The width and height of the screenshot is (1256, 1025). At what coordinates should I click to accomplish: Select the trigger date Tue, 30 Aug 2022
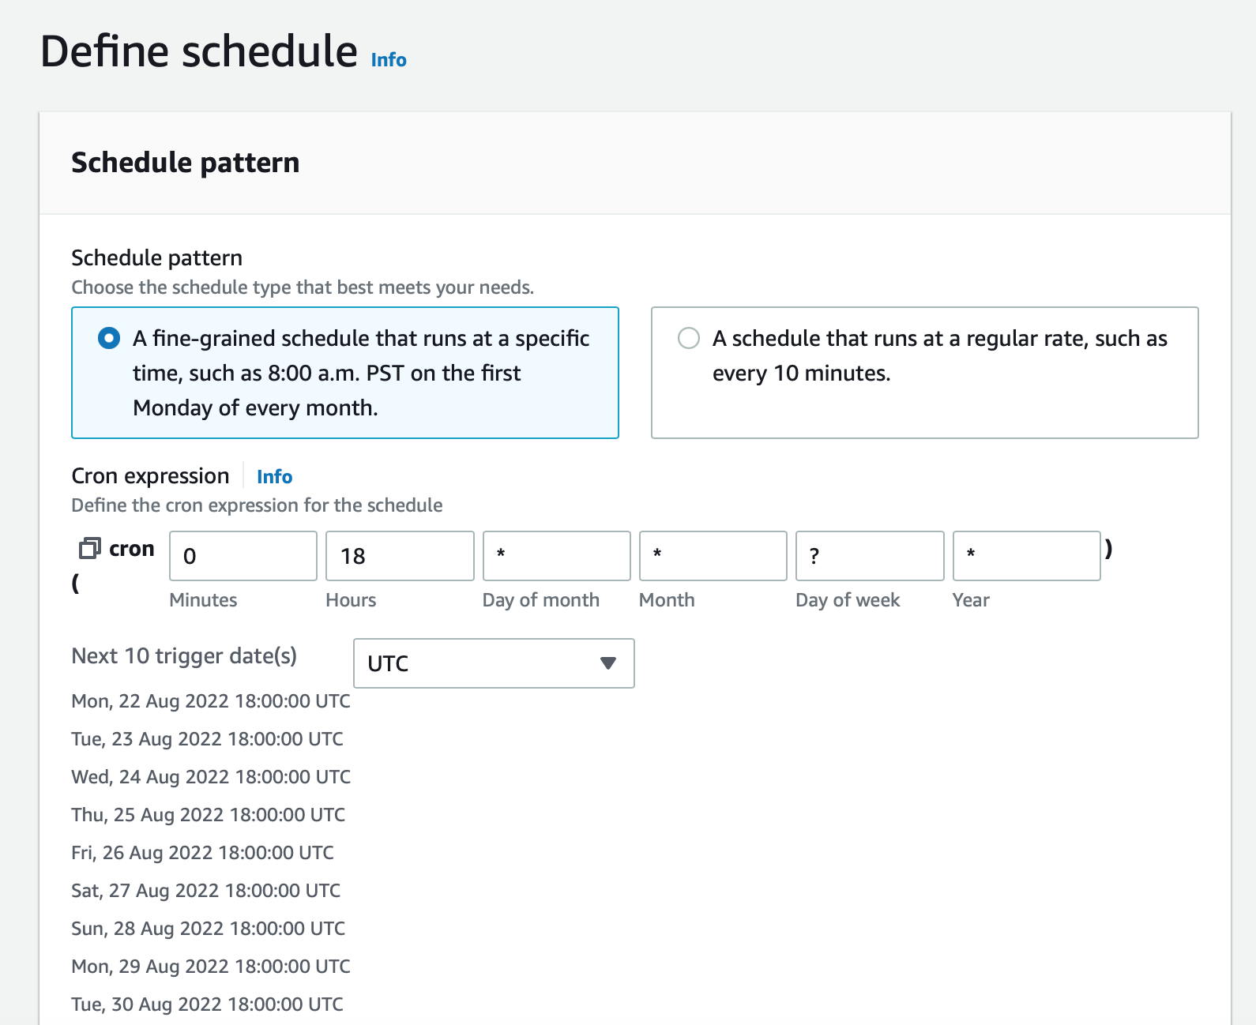click(x=205, y=1004)
